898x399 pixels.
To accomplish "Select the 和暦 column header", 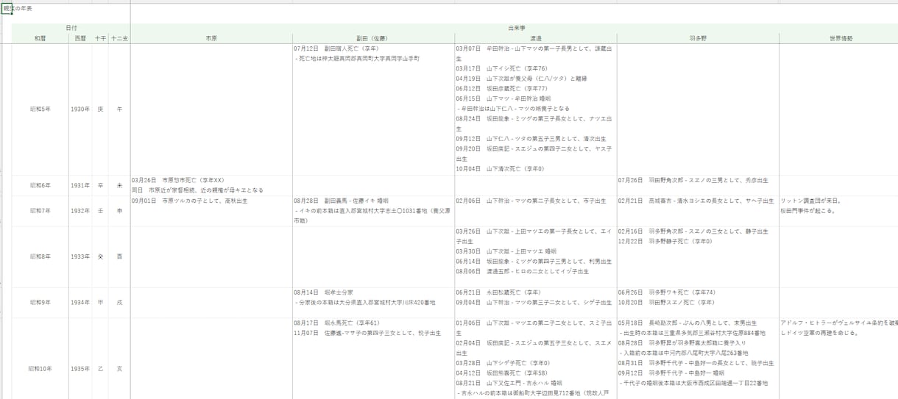I will point(40,38).
